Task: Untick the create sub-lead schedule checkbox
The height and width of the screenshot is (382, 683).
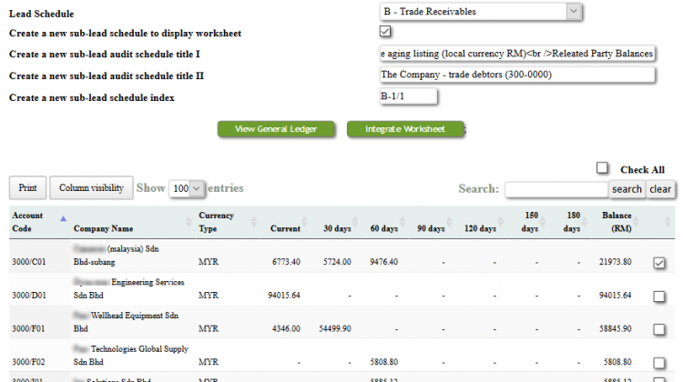Action: 385,31
